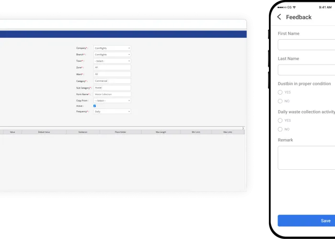This screenshot has width=335, height=239.
Task: Click the Max Length column header
Action: click(x=161, y=132)
